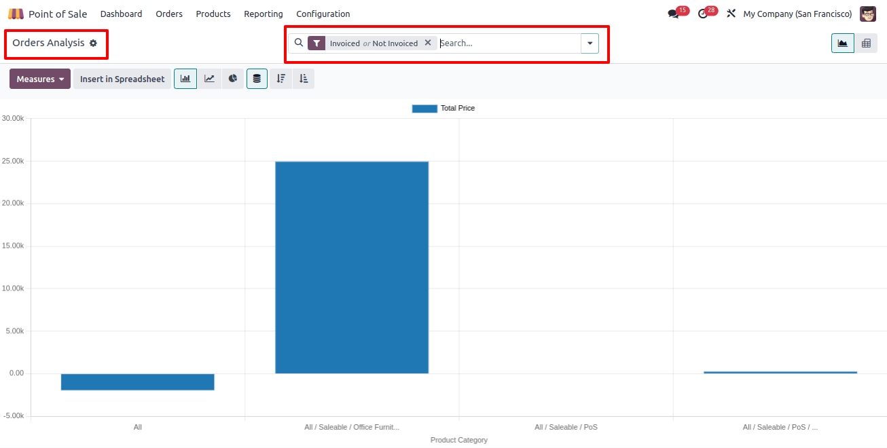Click the Point of Sale app icon
Viewport: 887px width, 448px height.
16,14
